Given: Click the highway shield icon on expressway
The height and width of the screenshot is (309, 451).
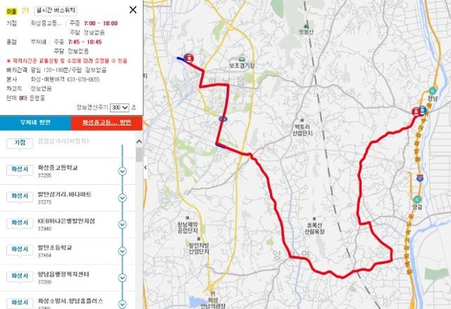Looking at the screenshot, I should (419, 178).
